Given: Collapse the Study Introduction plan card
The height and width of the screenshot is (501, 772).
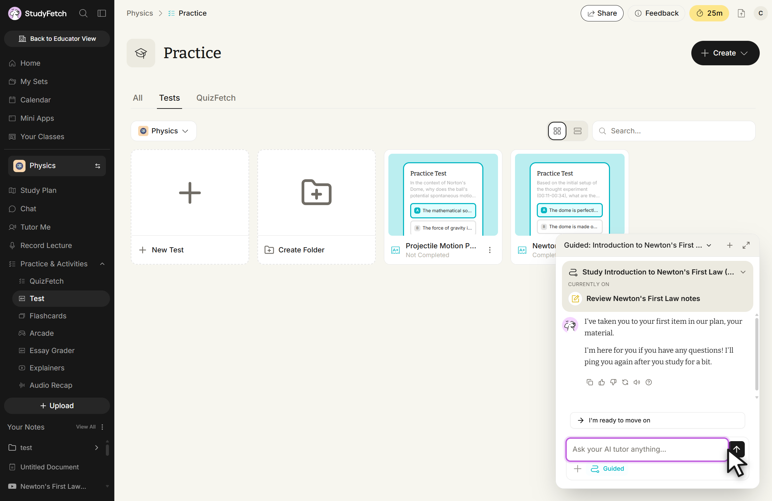Looking at the screenshot, I should click(x=743, y=272).
